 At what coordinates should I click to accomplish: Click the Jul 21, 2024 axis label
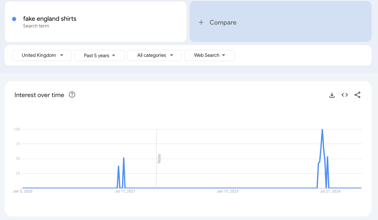[x=330, y=191]
